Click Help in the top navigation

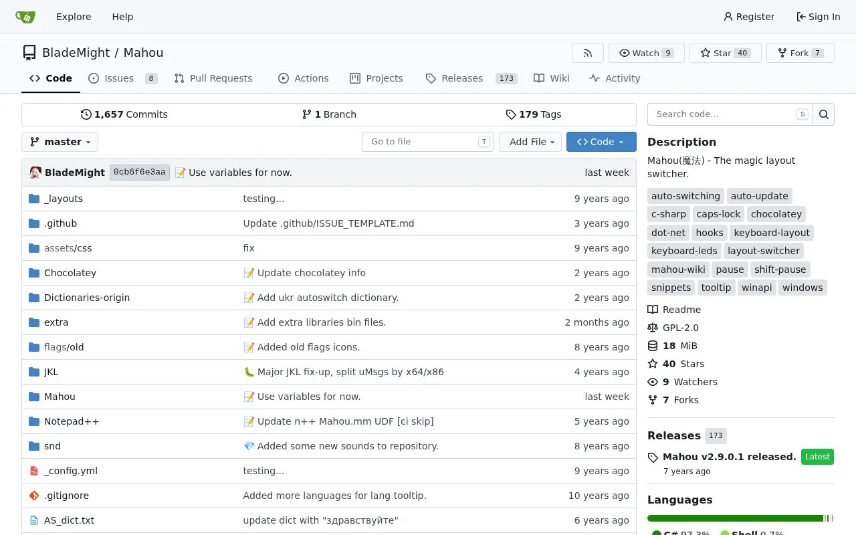point(122,17)
